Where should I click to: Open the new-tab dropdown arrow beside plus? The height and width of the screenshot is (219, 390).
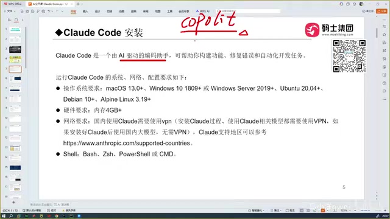coord(82,4)
